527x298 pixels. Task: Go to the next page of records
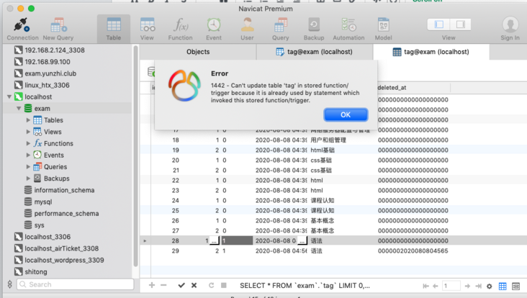pos(467,286)
